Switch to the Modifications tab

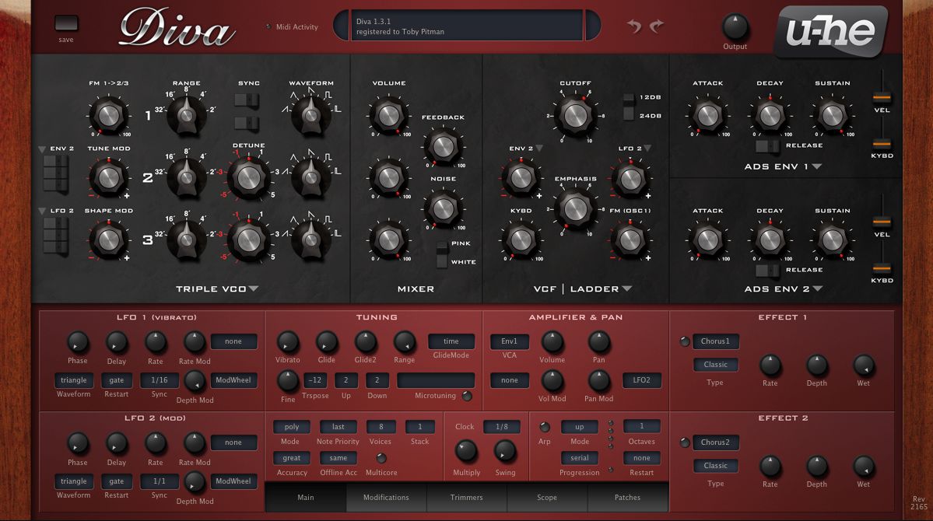pyautogui.click(x=386, y=497)
